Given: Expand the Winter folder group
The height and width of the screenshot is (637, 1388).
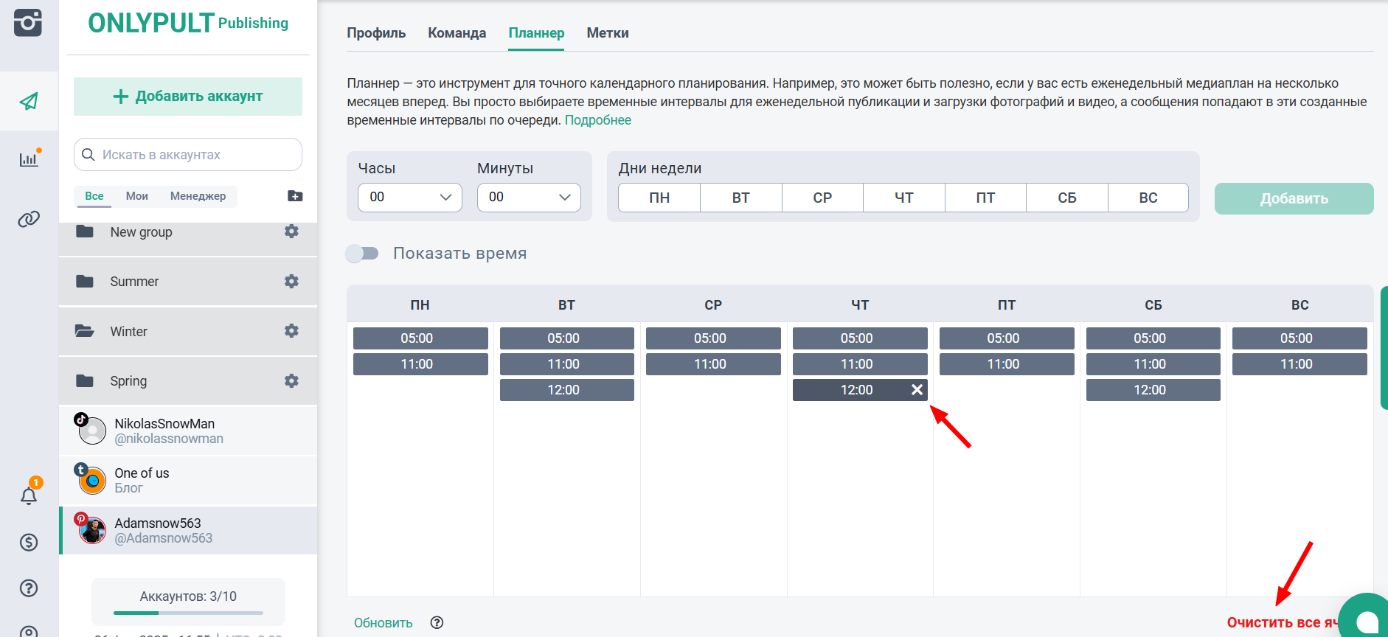Looking at the screenshot, I should coord(129,332).
